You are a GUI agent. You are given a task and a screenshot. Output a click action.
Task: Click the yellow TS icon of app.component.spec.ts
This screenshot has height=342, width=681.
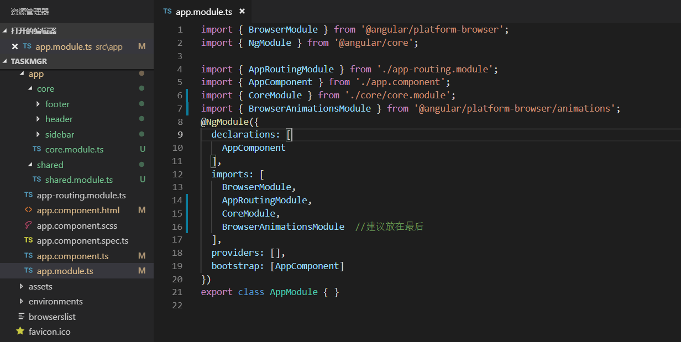coord(28,240)
